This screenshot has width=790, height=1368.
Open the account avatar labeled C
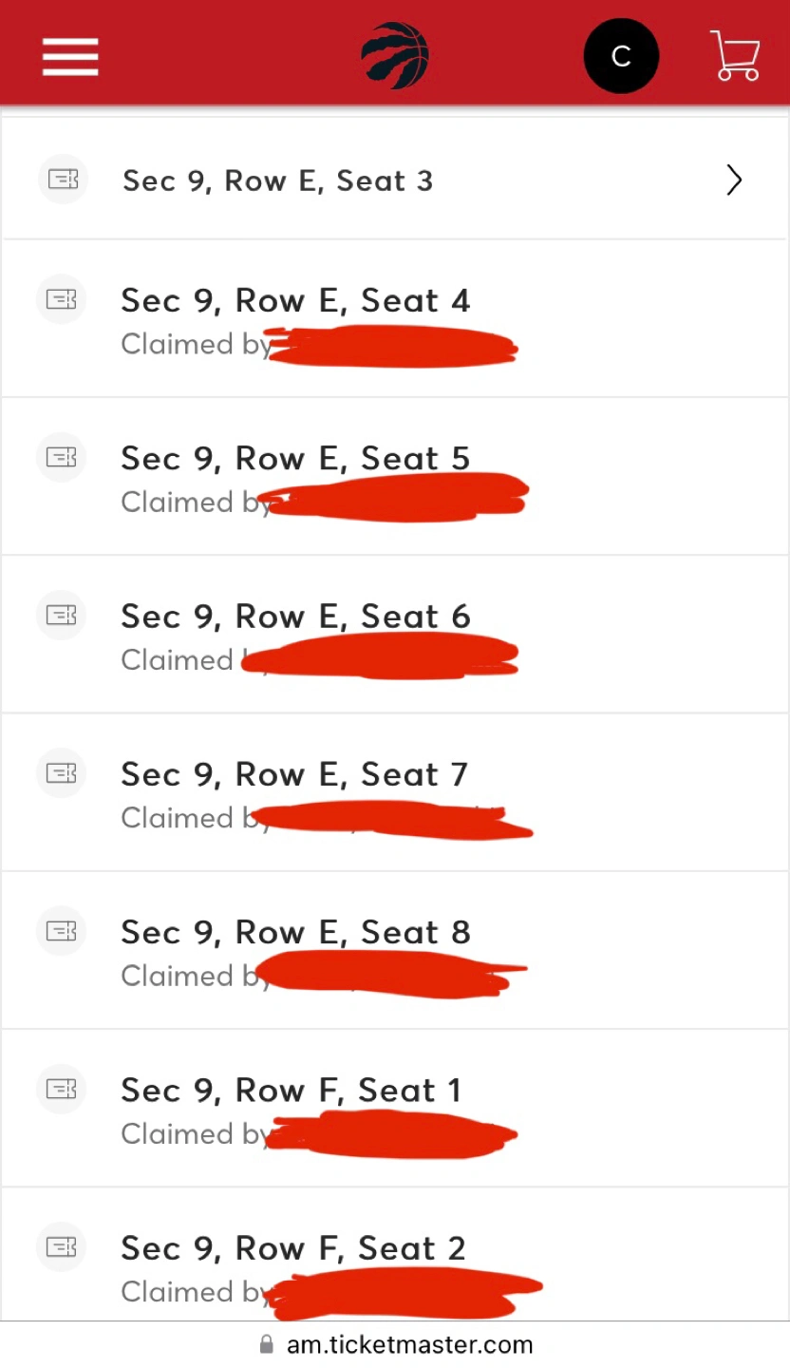coord(621,56)
